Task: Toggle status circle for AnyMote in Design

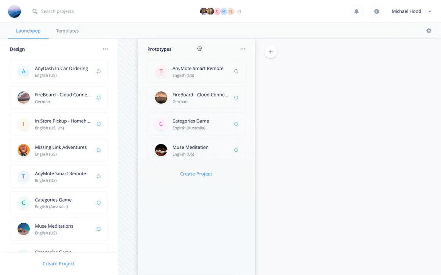Action: click(x=98, y=176)
